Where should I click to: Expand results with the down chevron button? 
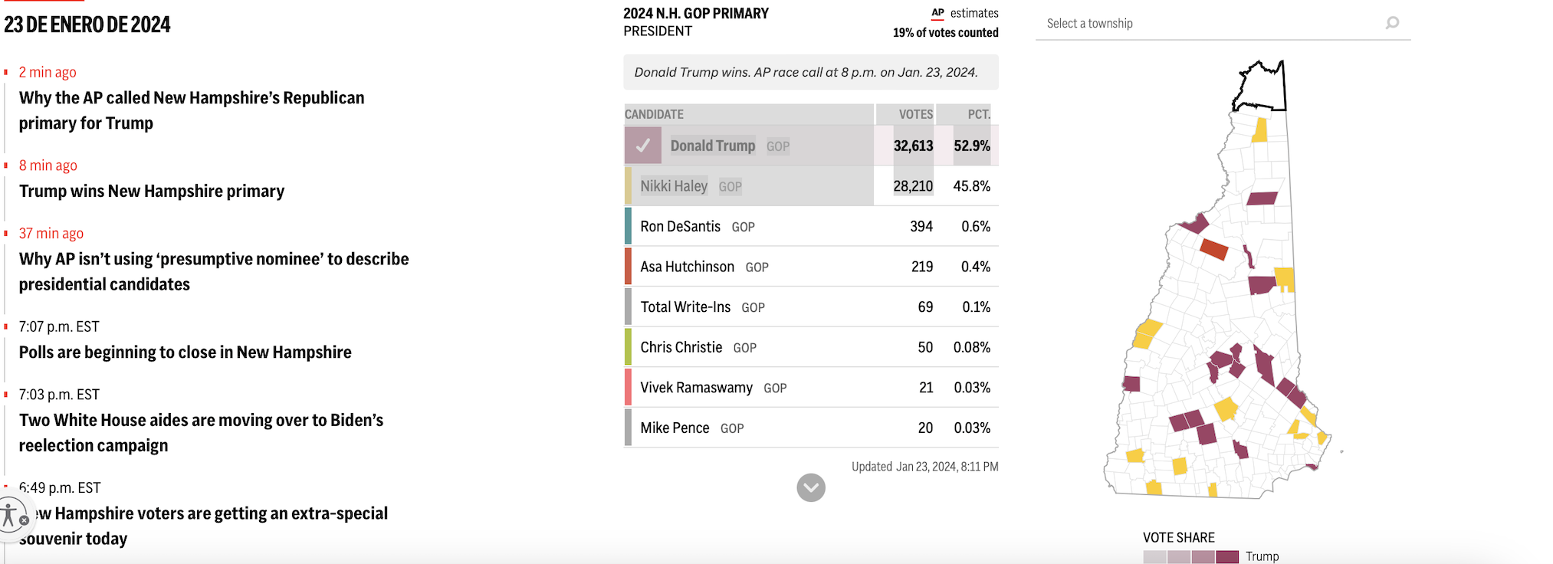811,487
